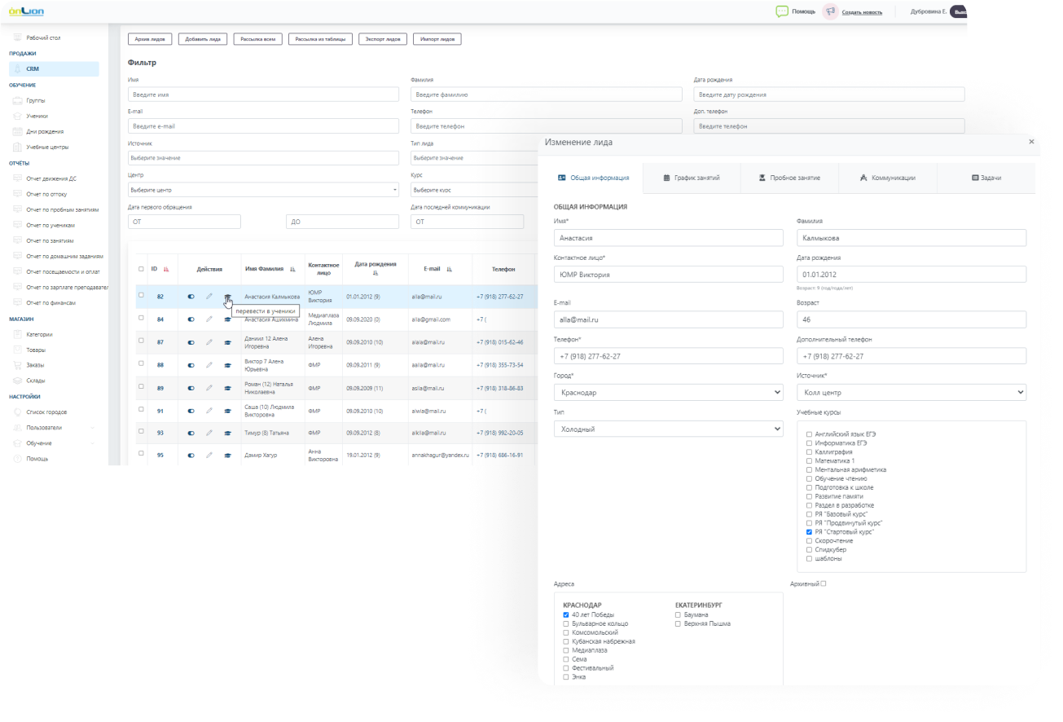This screenshot has width=1063, height=722.
Task: Open the 'Тип' dropdown showing Холодный
Action: (668, 429)
